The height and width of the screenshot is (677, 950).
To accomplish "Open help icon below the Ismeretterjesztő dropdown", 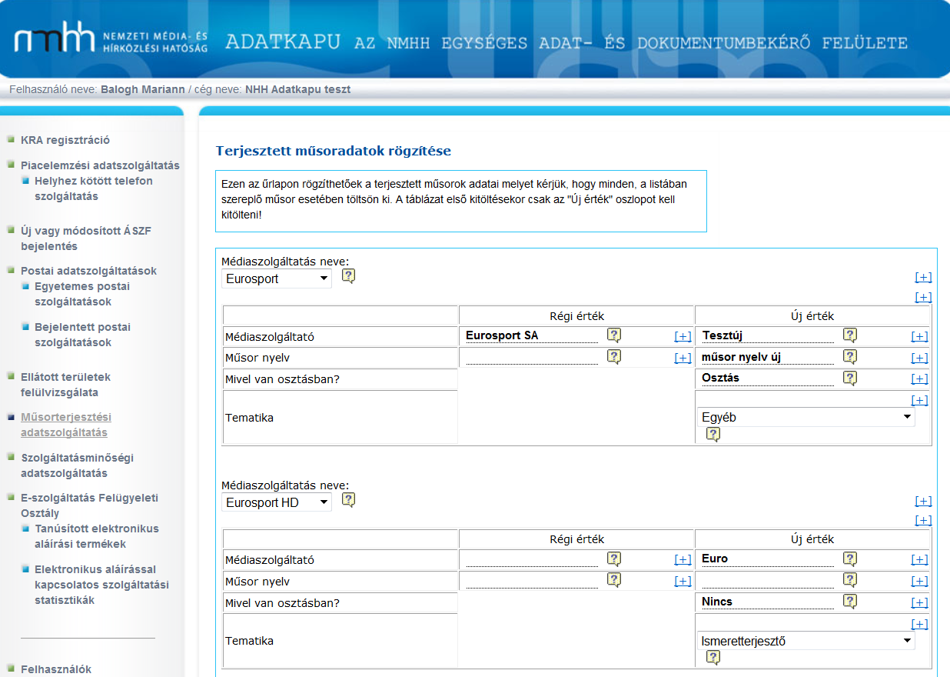I will pyautogui.click(x=713, y=658).
